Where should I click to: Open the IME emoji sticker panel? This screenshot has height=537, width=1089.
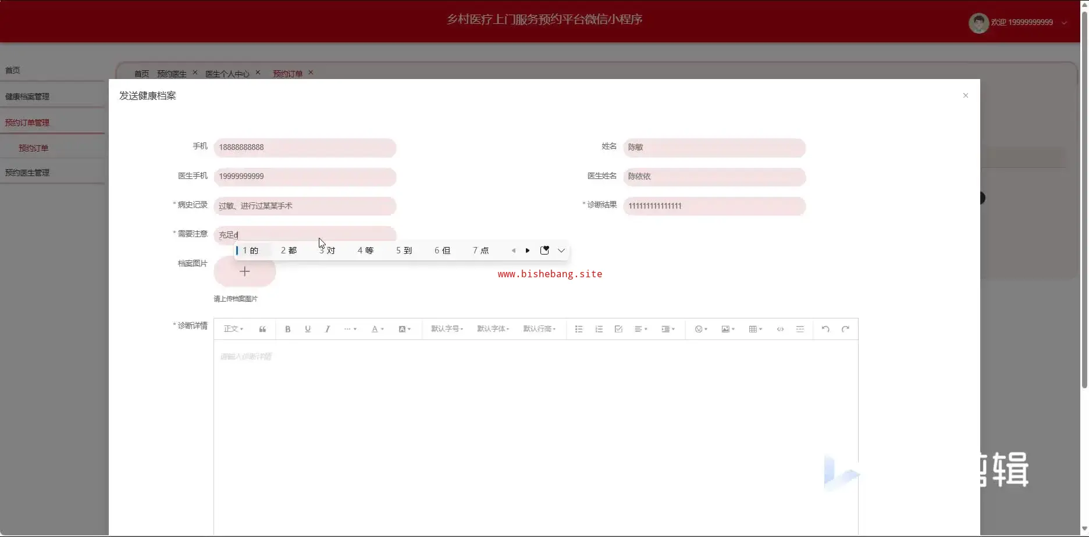(544, 250)
